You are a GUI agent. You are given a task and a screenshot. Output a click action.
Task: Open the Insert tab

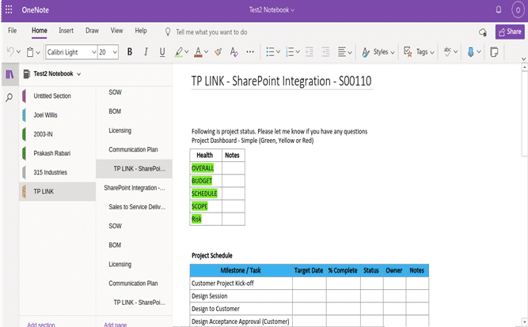[x=66, y=31]
